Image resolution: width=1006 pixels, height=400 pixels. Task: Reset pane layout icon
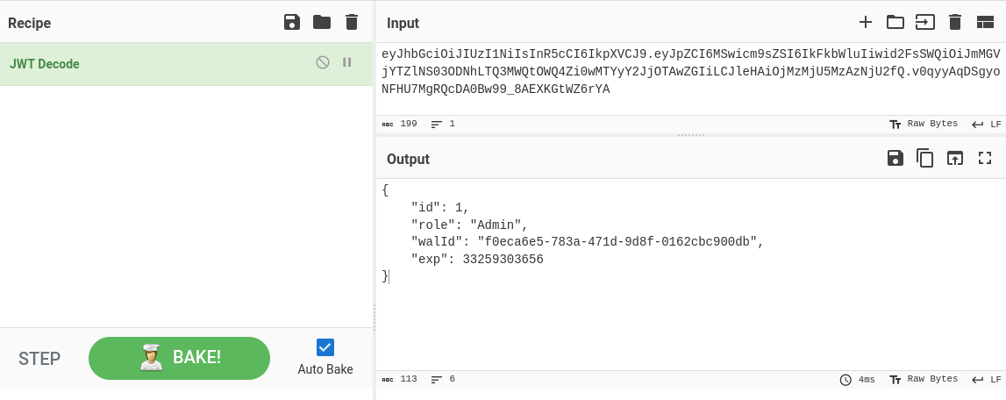click(985, 23)
